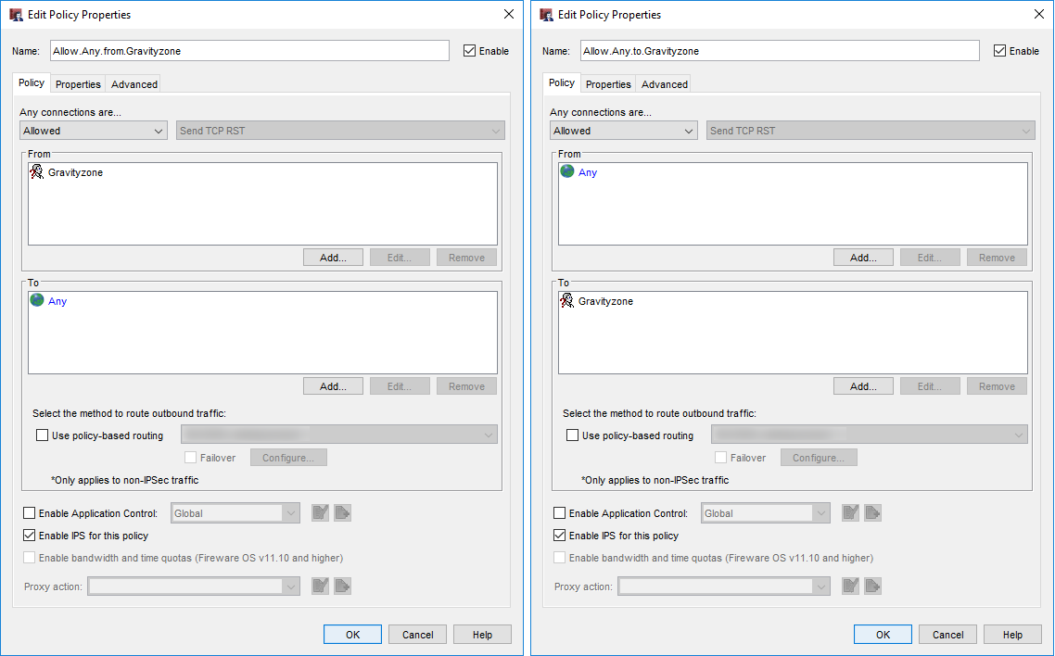This screenshot has width=1055, height=656.
Task: Click Application Control edit icon in Allow.Any.from.Gravityzone dialog
Action: click(x=320, y=513)
